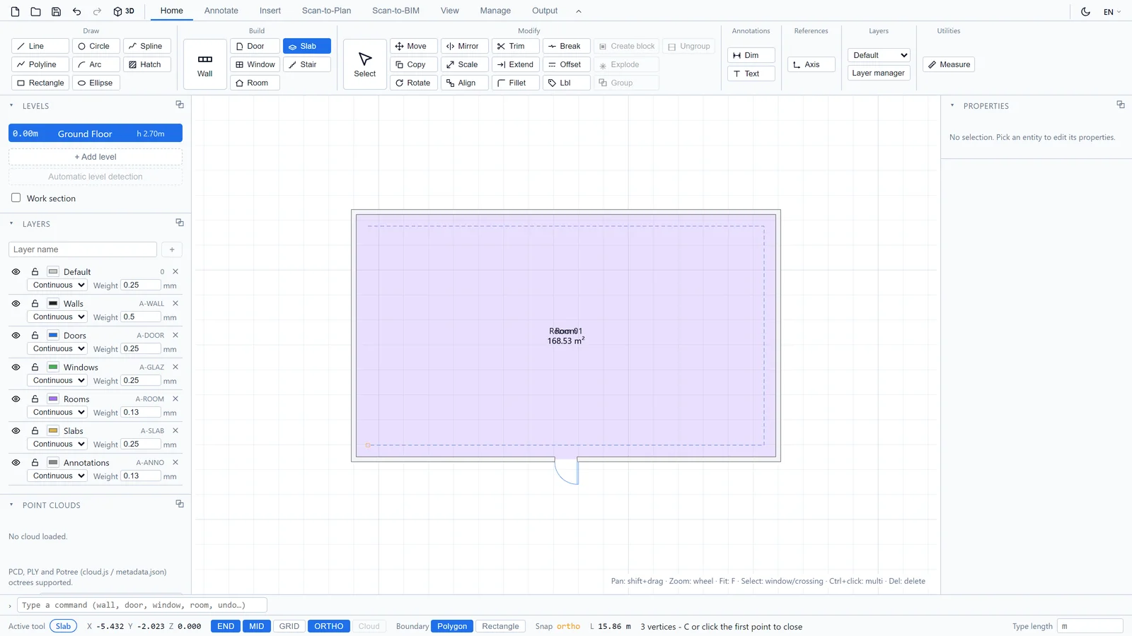Hide the Doors layer via eye icon
The height and width of the screenshot is (636, 1132).
(16, 335)
